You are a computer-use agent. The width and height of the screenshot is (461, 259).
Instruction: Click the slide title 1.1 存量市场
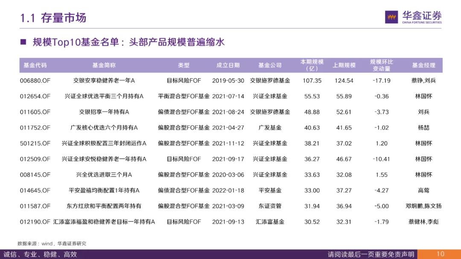coord(53,18)
